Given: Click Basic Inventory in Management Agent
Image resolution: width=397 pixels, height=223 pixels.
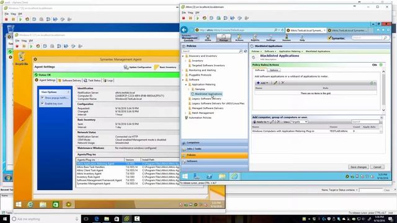Looking at the screenshot, I should tap(166, 68).
